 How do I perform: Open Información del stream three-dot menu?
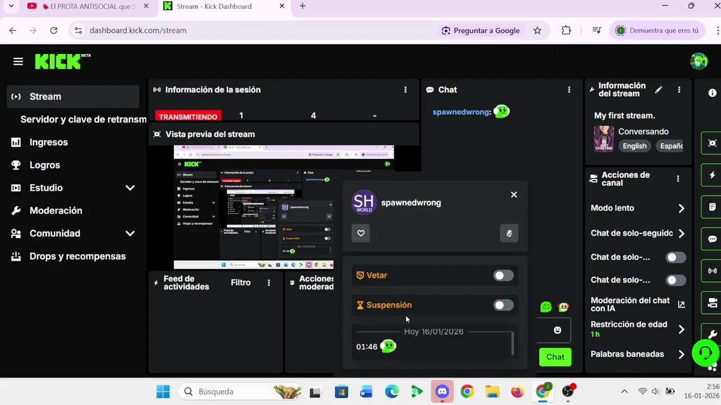pos(679,89)
